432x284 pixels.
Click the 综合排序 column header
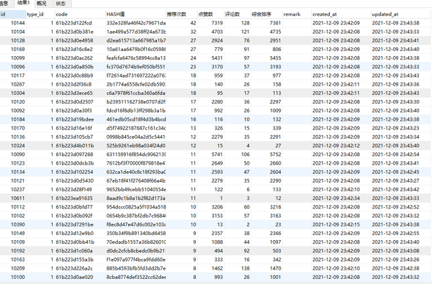(x=266, y=14)
